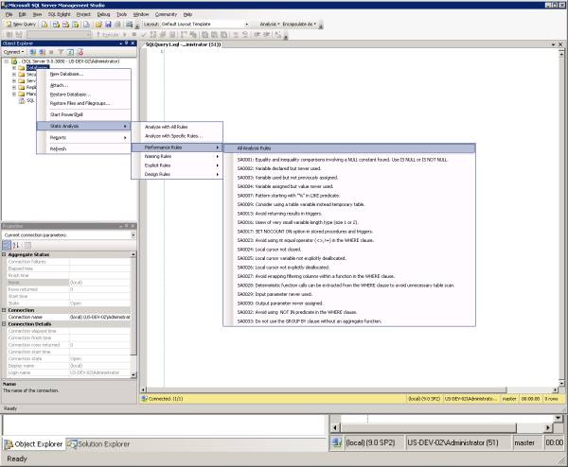Click the connection icon left of 'Connected. (1/1)' in status bar

(144, 399)
